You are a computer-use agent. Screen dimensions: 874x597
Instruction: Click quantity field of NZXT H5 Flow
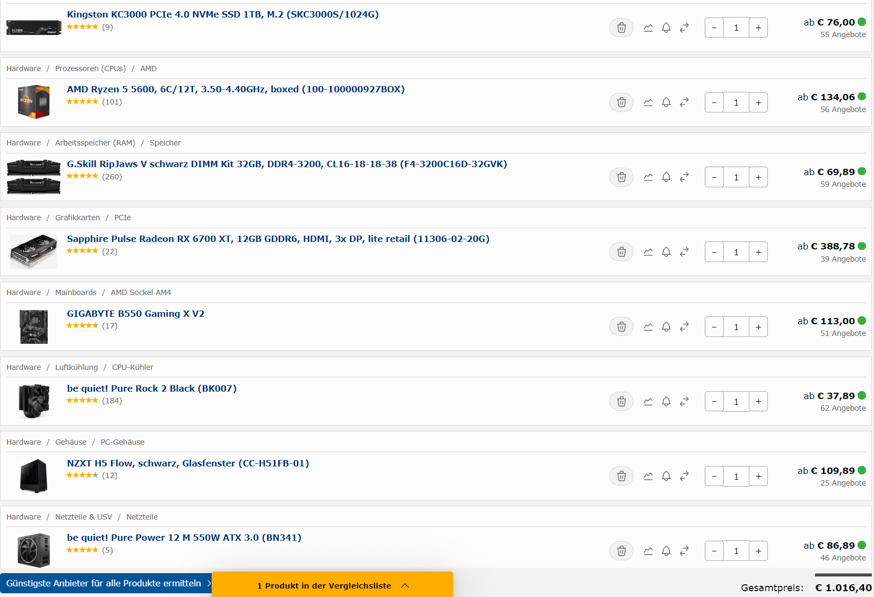737,477
